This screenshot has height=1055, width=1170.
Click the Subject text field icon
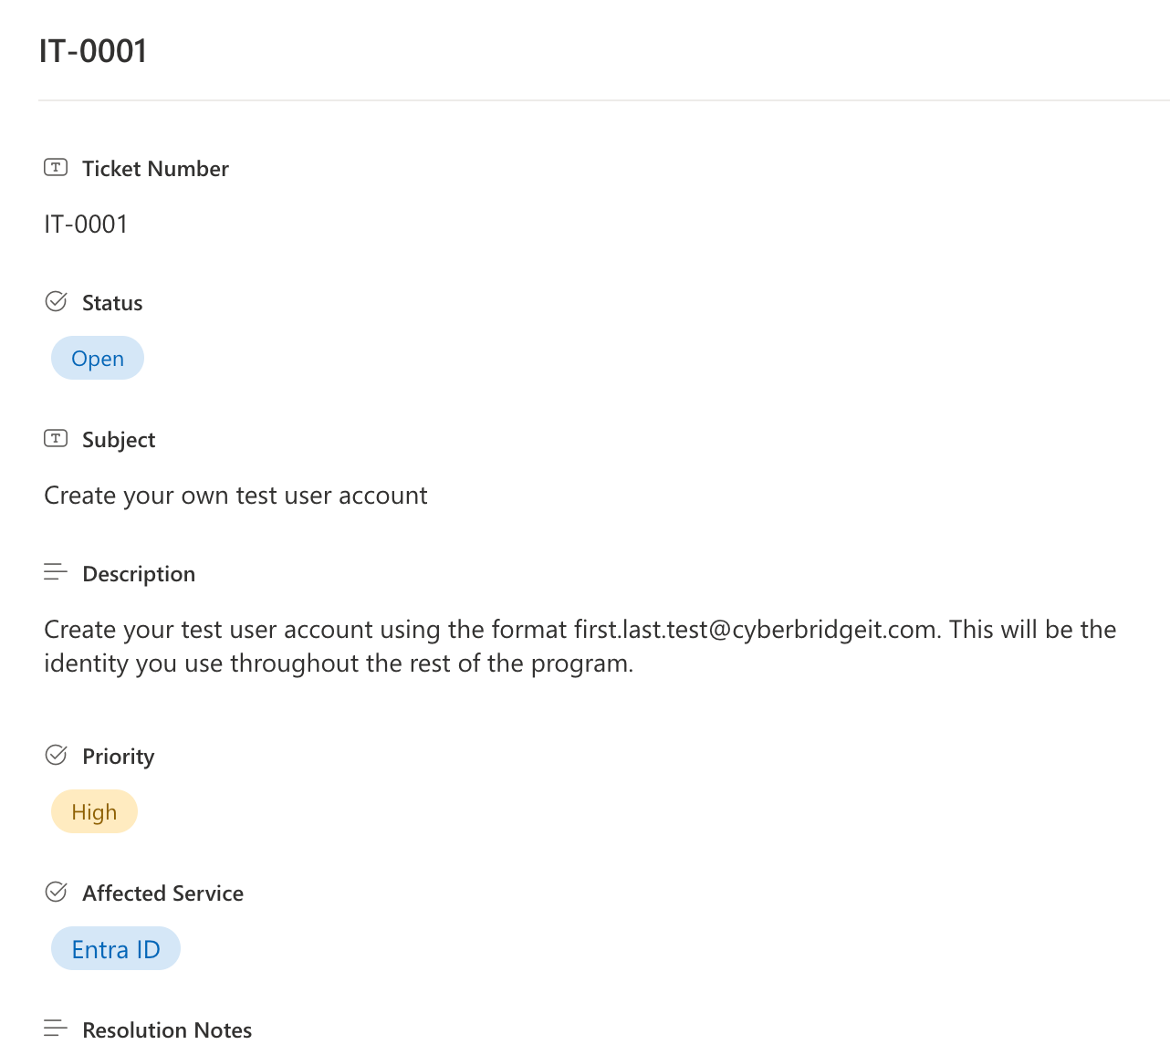tap(56, 439)
